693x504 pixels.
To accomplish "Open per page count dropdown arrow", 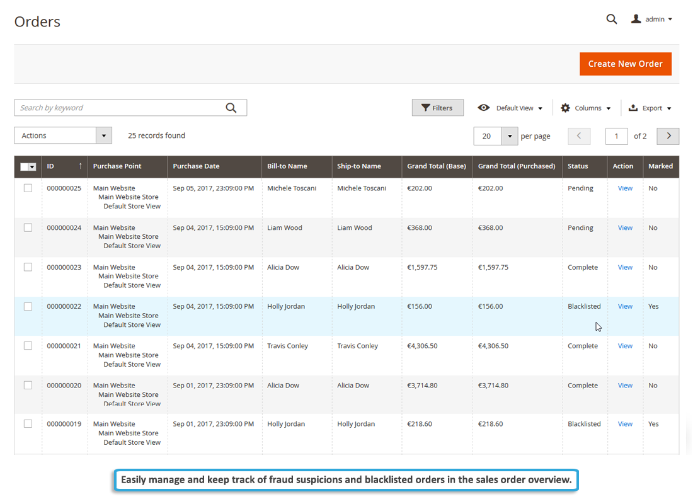I will [x=510, y=135].
